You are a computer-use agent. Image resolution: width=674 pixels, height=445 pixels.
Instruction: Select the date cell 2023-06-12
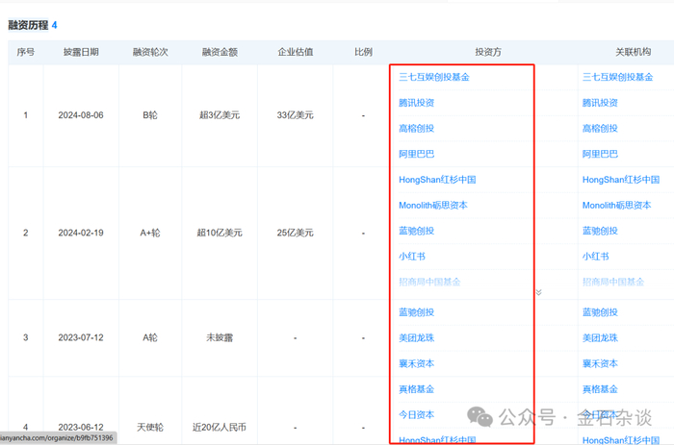[81, 428]
